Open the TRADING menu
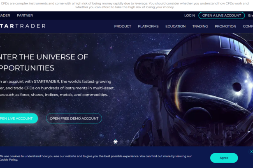253x168 pixels. pos(200,26)
